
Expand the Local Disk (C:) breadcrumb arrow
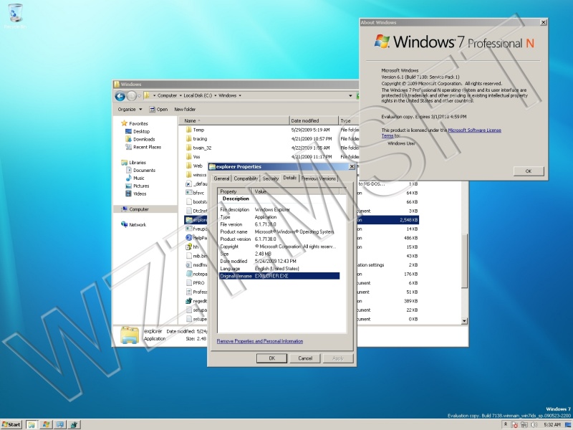[216, 96]
